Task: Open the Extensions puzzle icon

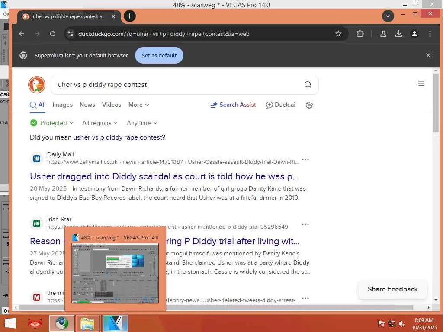Action: (360, 34)
